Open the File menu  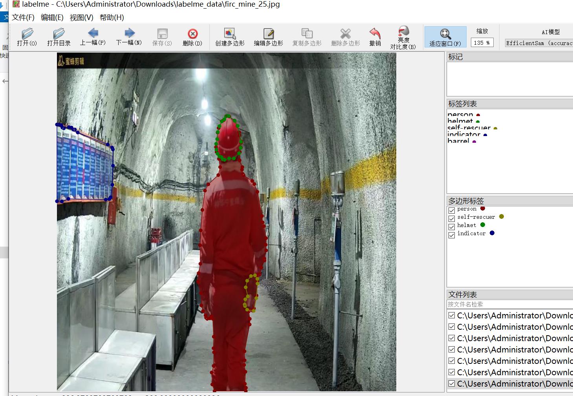pos(23,18)
